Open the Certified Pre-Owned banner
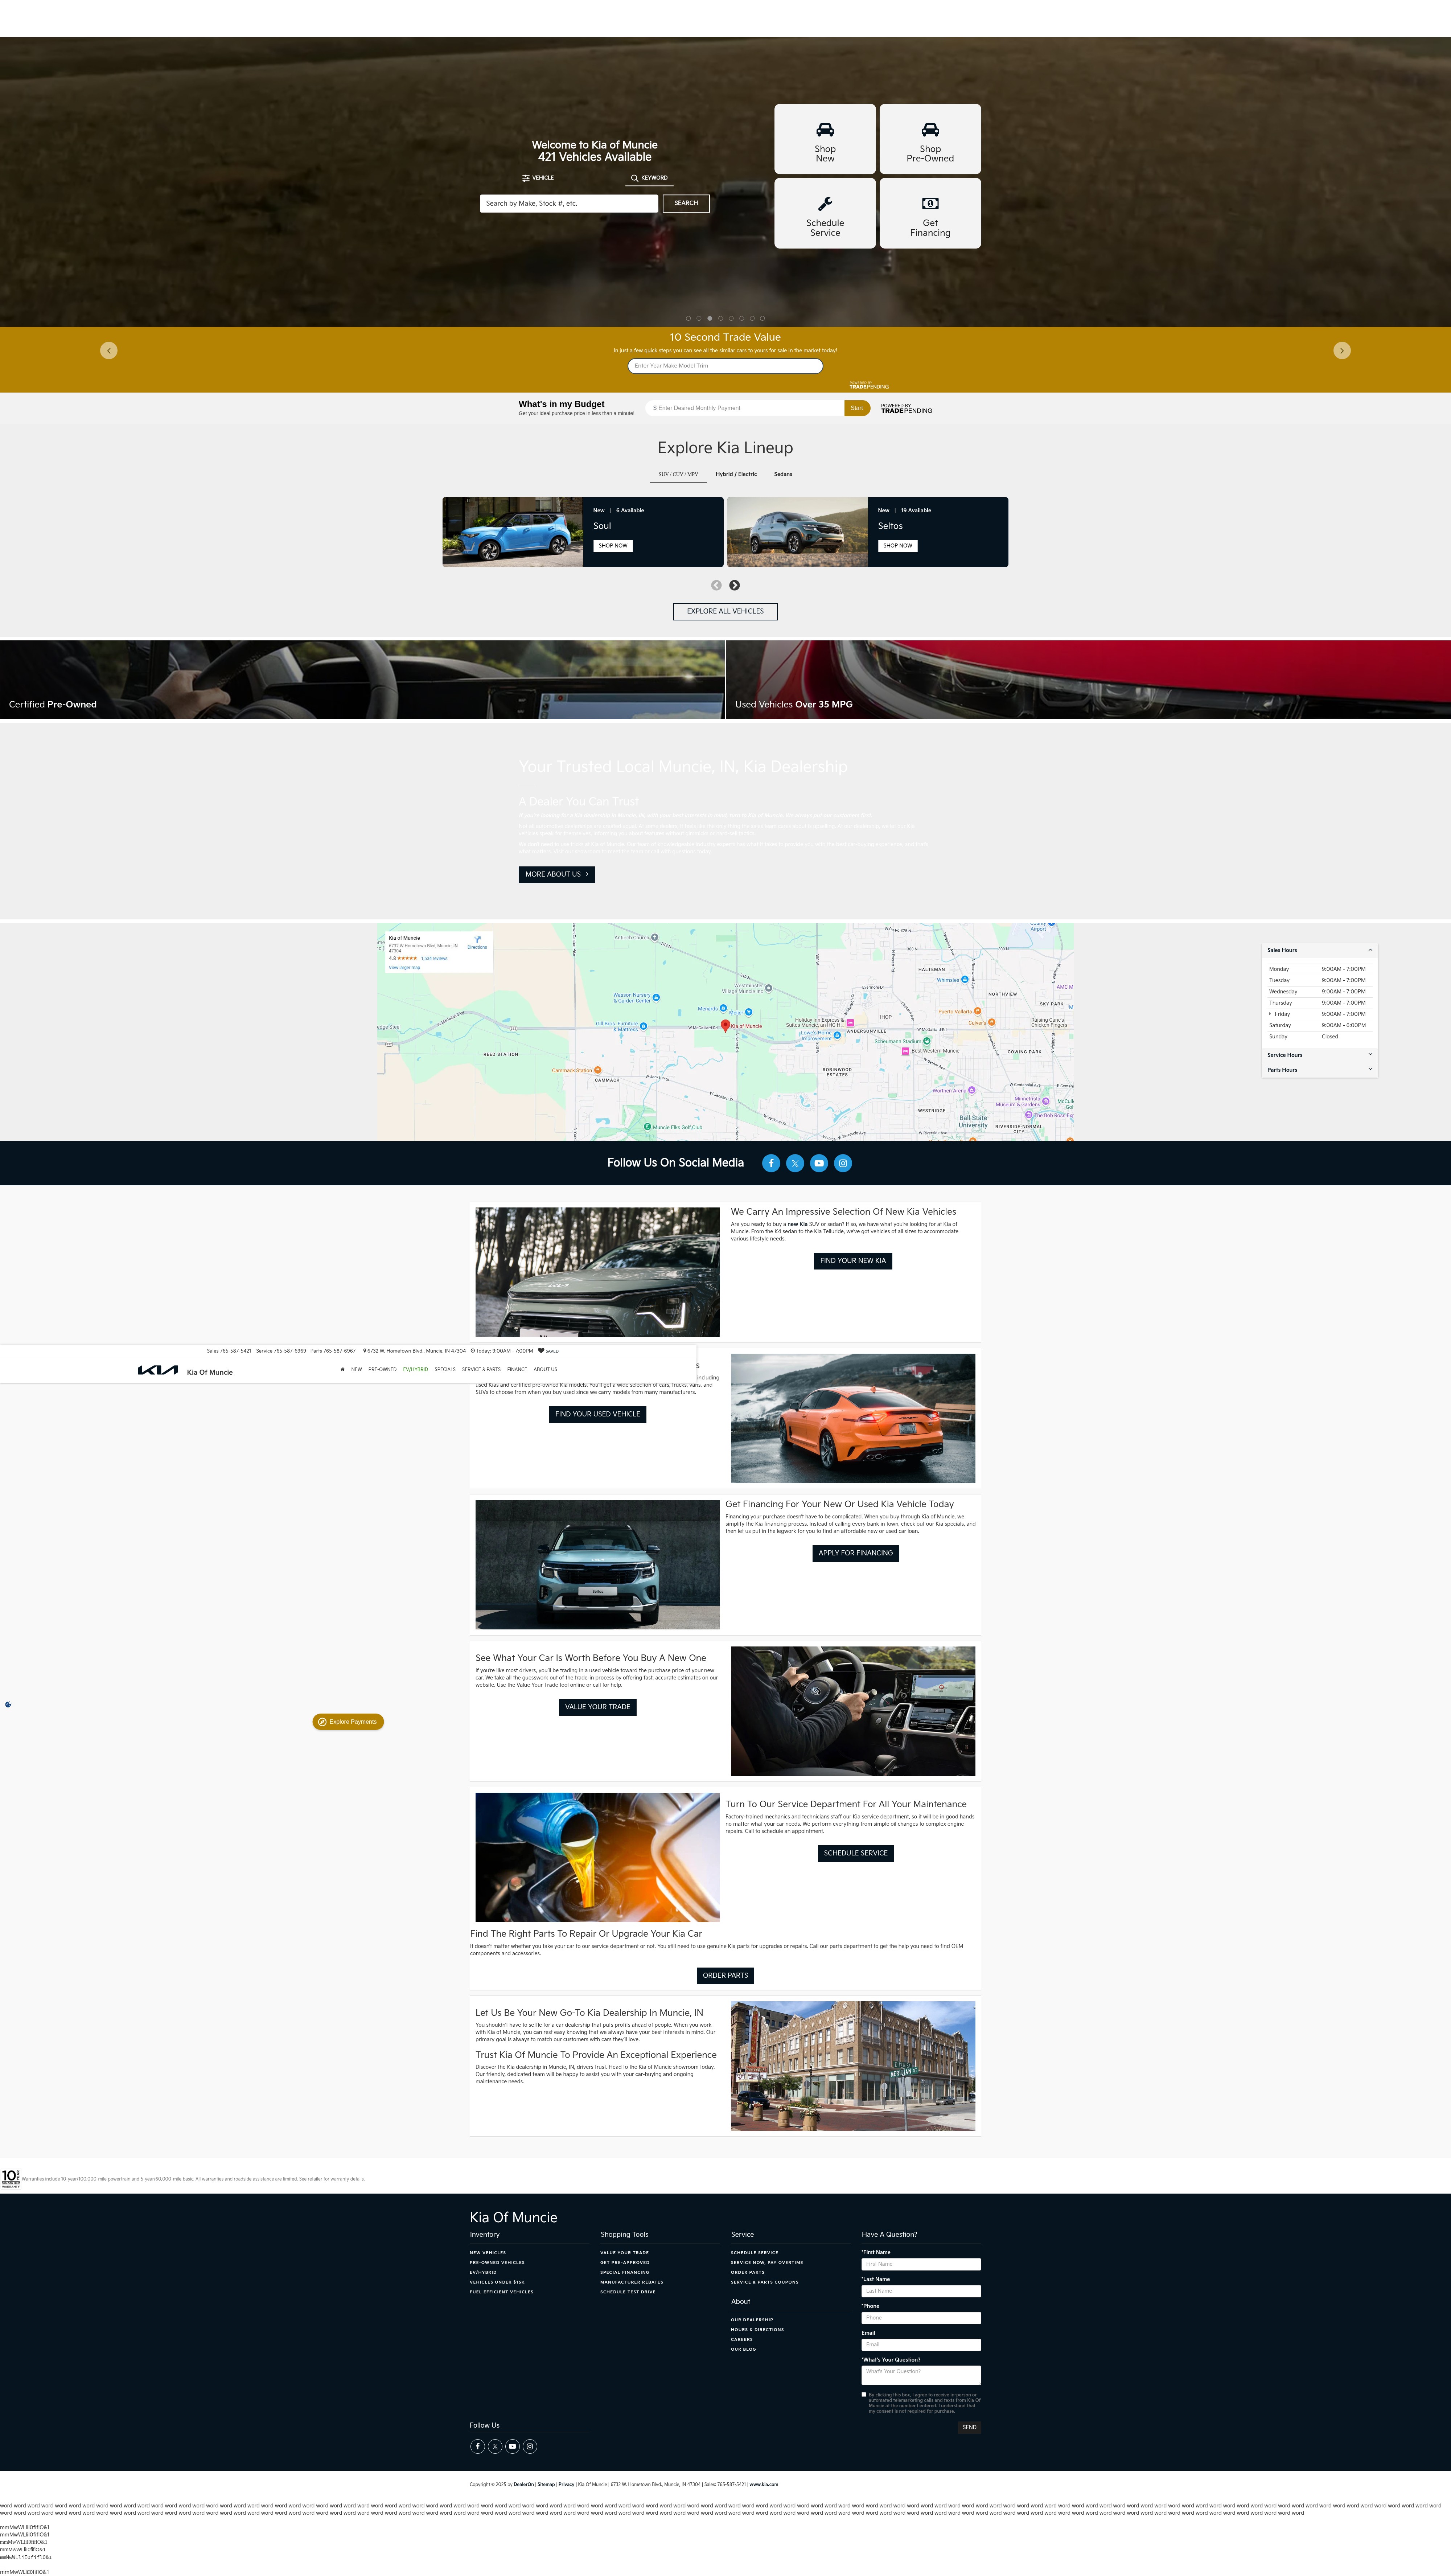This screenshot has height=2576, width=1451. tap(362, 680)
